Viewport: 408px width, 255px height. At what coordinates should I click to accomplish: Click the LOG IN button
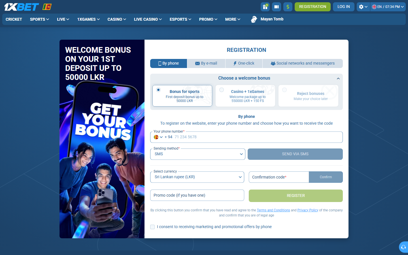344,7
